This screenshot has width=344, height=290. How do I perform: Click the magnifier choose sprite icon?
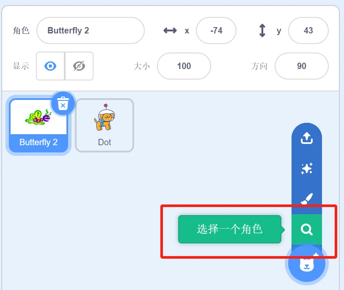(306, 229)
